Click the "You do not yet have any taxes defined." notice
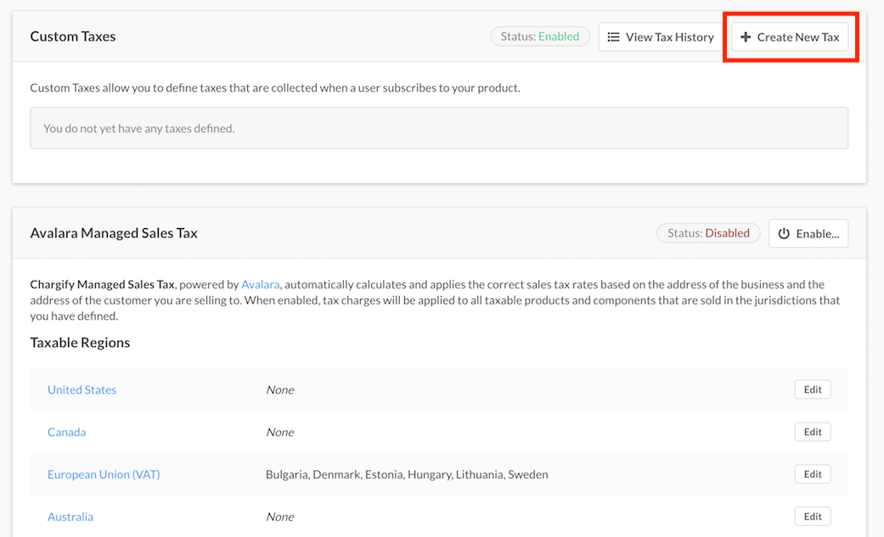The width and height of the screenshot is (884, 537). pos(439,128)
